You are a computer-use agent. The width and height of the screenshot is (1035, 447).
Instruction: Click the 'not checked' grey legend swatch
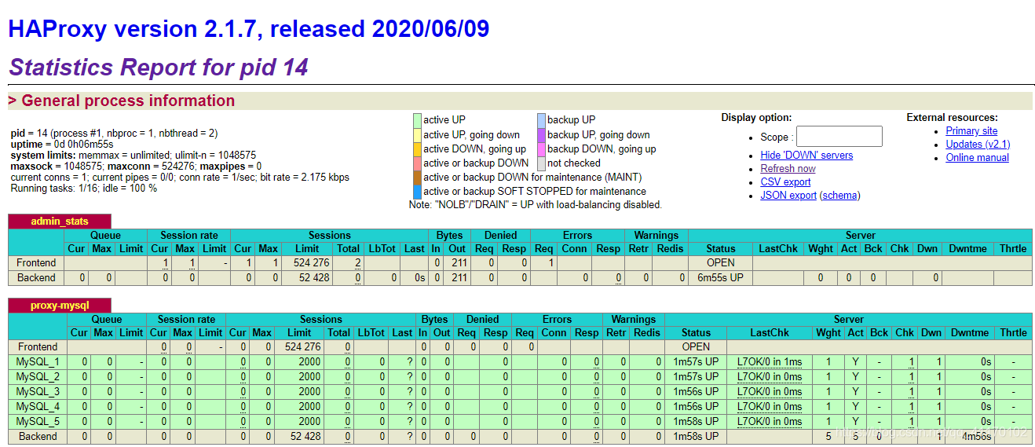point(541,163)
